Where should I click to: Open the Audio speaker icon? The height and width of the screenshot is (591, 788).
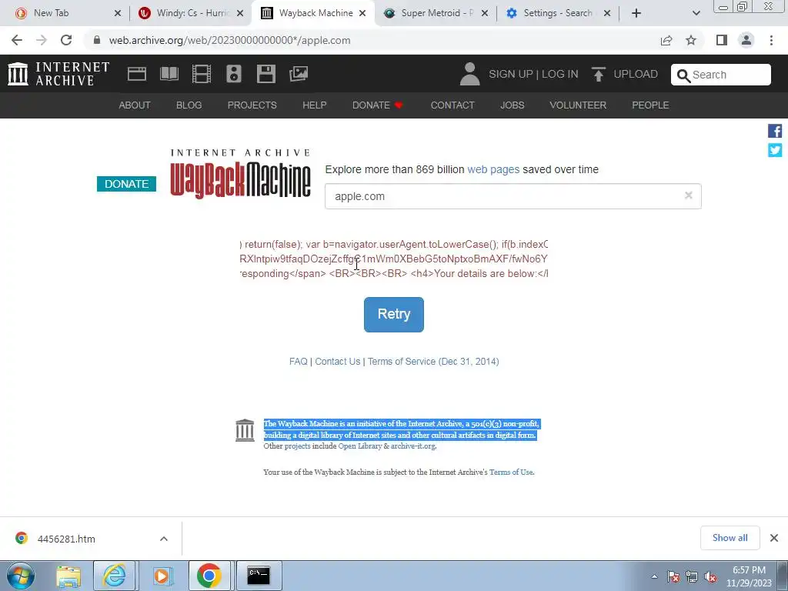[x=234, y=74]
